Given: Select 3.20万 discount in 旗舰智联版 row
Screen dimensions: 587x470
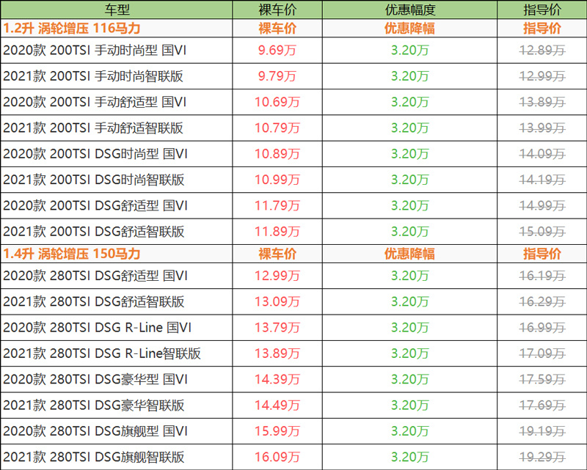Looking at the screenshot, I should pyautogui.click(x=409, y=457).
